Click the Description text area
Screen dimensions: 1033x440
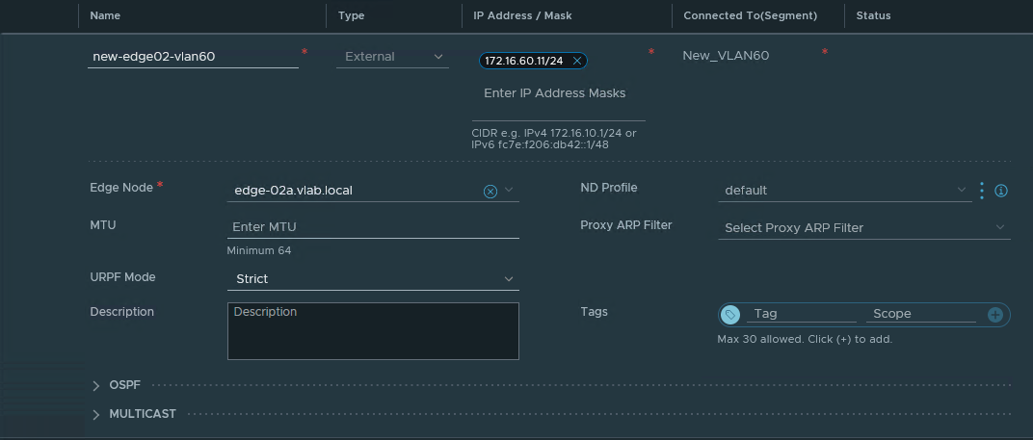[373, 331]
